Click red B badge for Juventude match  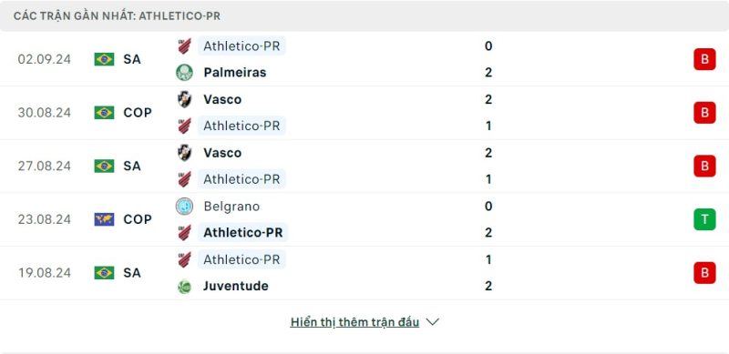(x=704, y=273)
